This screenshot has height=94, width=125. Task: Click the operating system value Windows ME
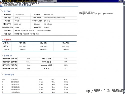click(x=48, y=15)
